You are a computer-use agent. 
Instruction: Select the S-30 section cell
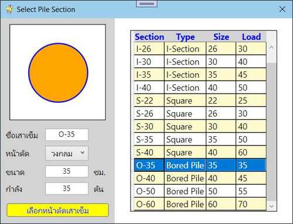tap(149, 126)
